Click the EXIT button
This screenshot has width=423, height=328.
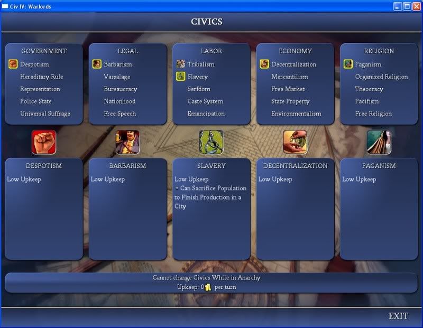[x=399, y=316]
